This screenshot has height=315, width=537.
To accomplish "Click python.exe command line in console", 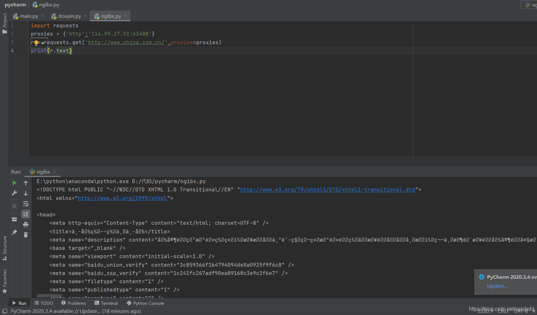I will 121,181.
